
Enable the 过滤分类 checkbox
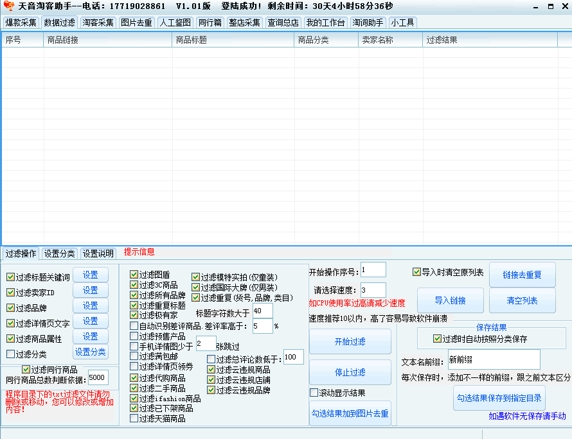10,354
